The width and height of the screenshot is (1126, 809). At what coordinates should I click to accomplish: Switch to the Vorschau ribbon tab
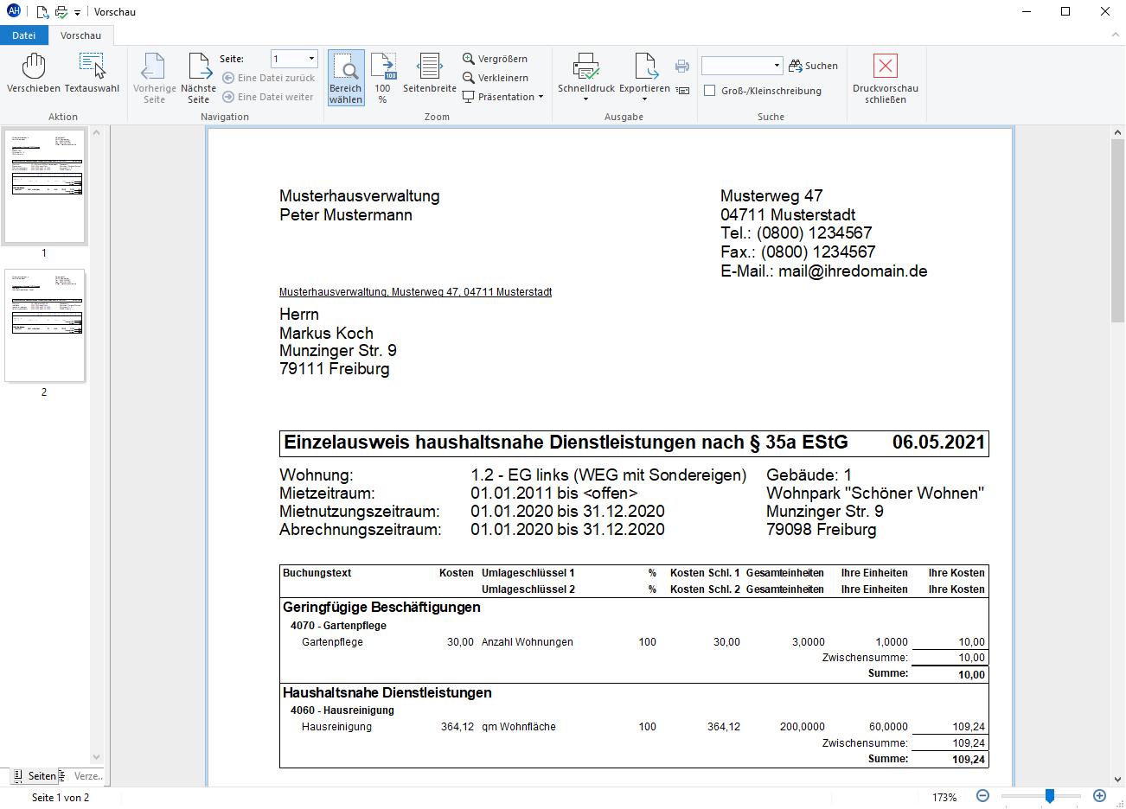point(80,35)
